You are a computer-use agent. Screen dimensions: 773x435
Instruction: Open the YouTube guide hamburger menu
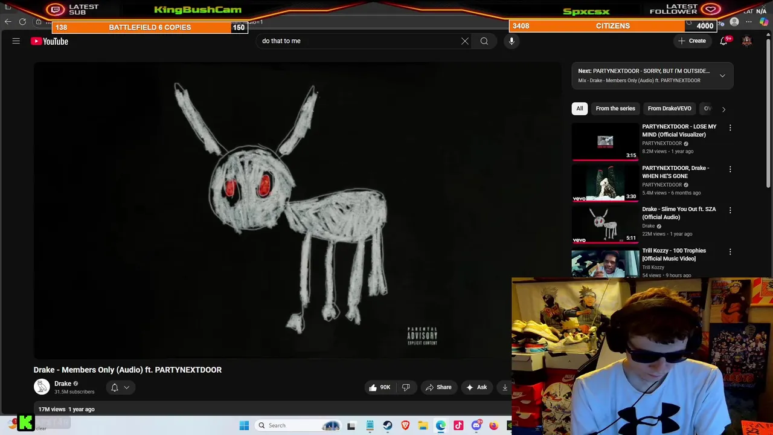pyautogui.click(x=16, y=41)
